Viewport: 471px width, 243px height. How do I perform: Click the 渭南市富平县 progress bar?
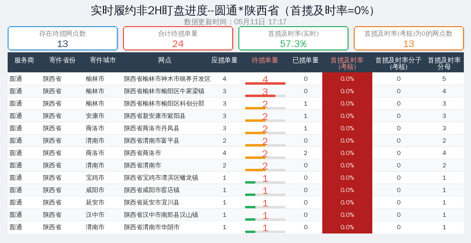pos(265,146)
